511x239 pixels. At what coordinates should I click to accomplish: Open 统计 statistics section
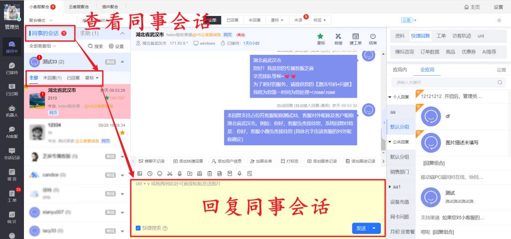click(x=12, y=218)
